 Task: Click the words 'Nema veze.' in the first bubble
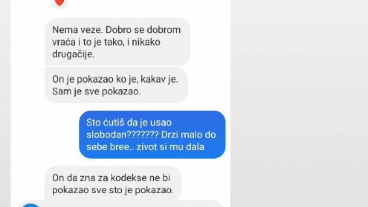(x=77, y=30)
